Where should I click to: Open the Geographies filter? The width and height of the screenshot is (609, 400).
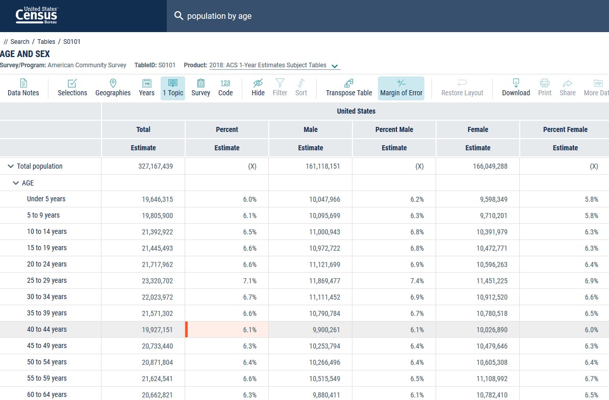point(113,88)
